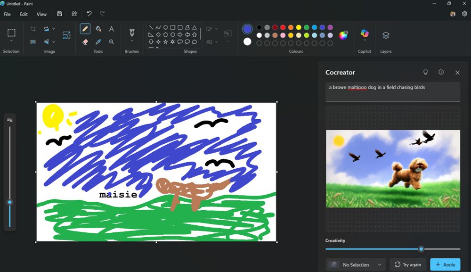Close the Cocreator panel

[457, 73]
